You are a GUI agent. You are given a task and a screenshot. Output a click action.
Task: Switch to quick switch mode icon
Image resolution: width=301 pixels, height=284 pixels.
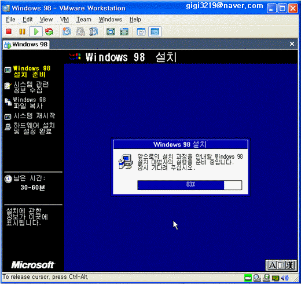point(124,31)
